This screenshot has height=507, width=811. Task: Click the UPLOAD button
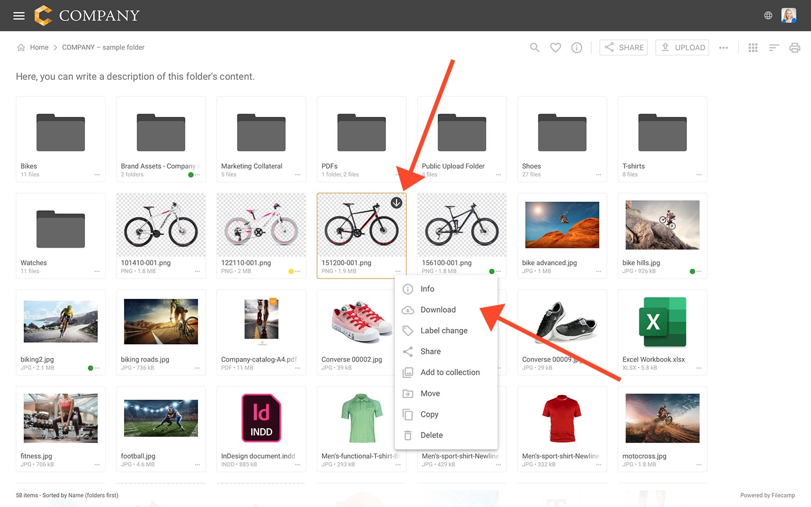682,48
